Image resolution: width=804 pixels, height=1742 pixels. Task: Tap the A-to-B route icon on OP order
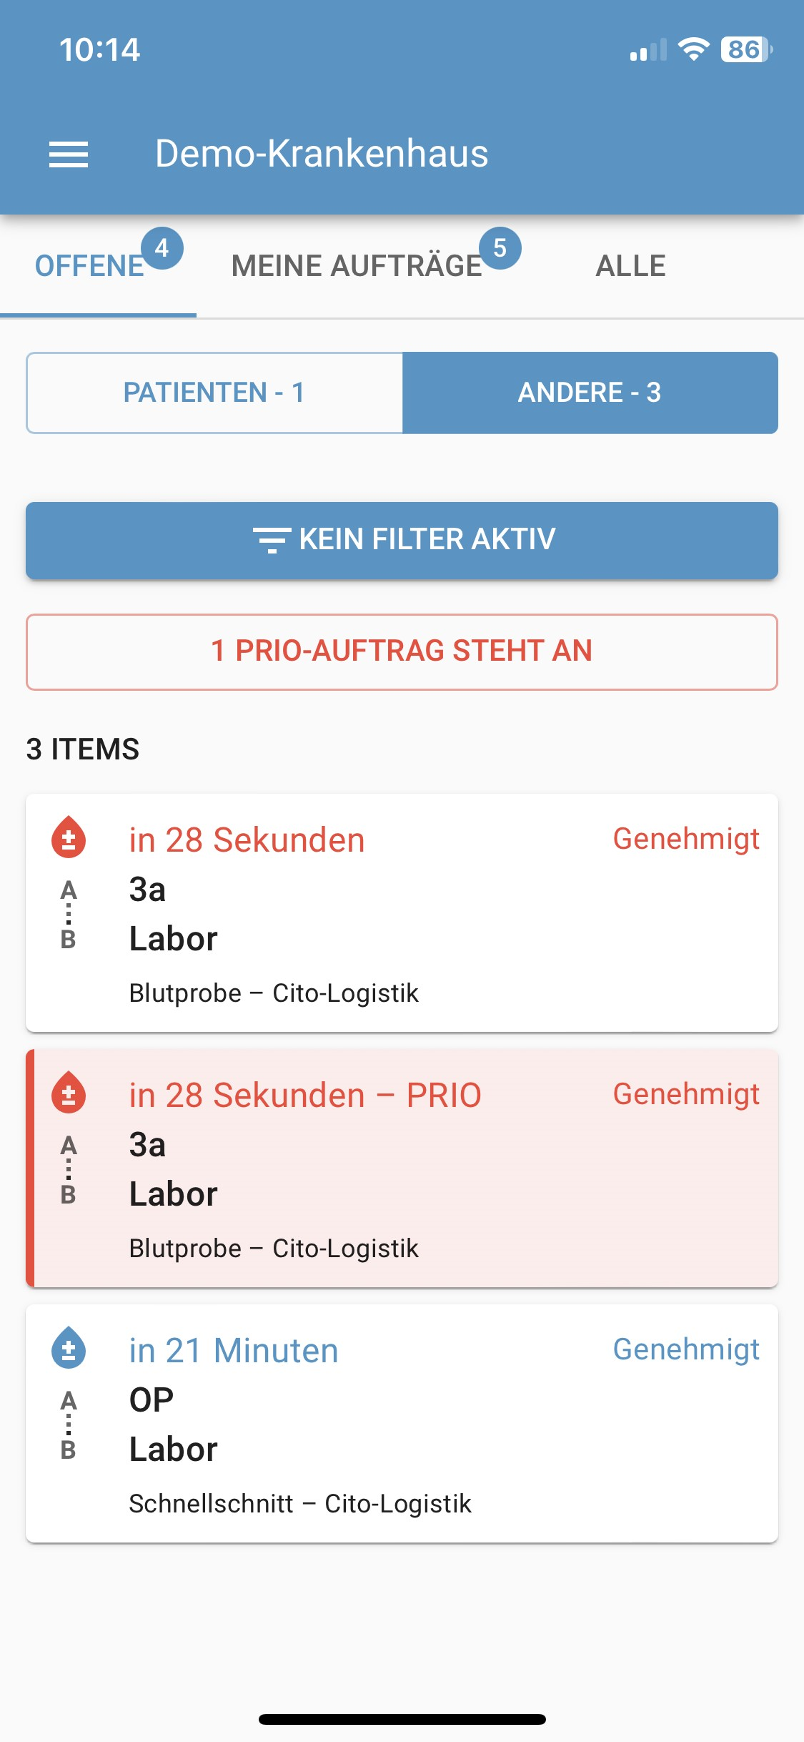point(69,1424)
